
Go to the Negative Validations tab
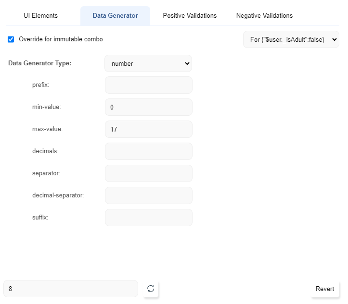pos(264,16)
